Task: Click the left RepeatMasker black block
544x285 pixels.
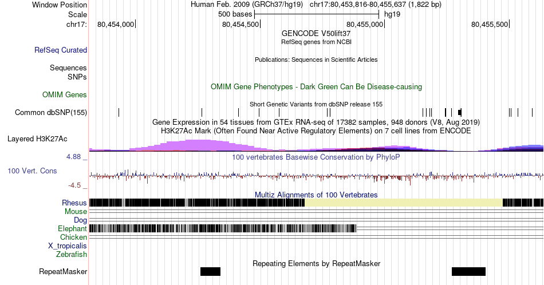Action: pyautogui.click(x=210, y=271)
